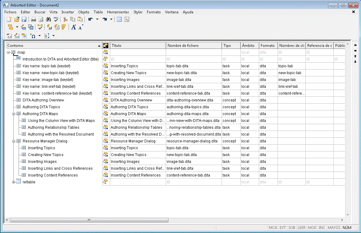Collapse the map root node
This screenshot has width=361, height=233.
(8, 52)
